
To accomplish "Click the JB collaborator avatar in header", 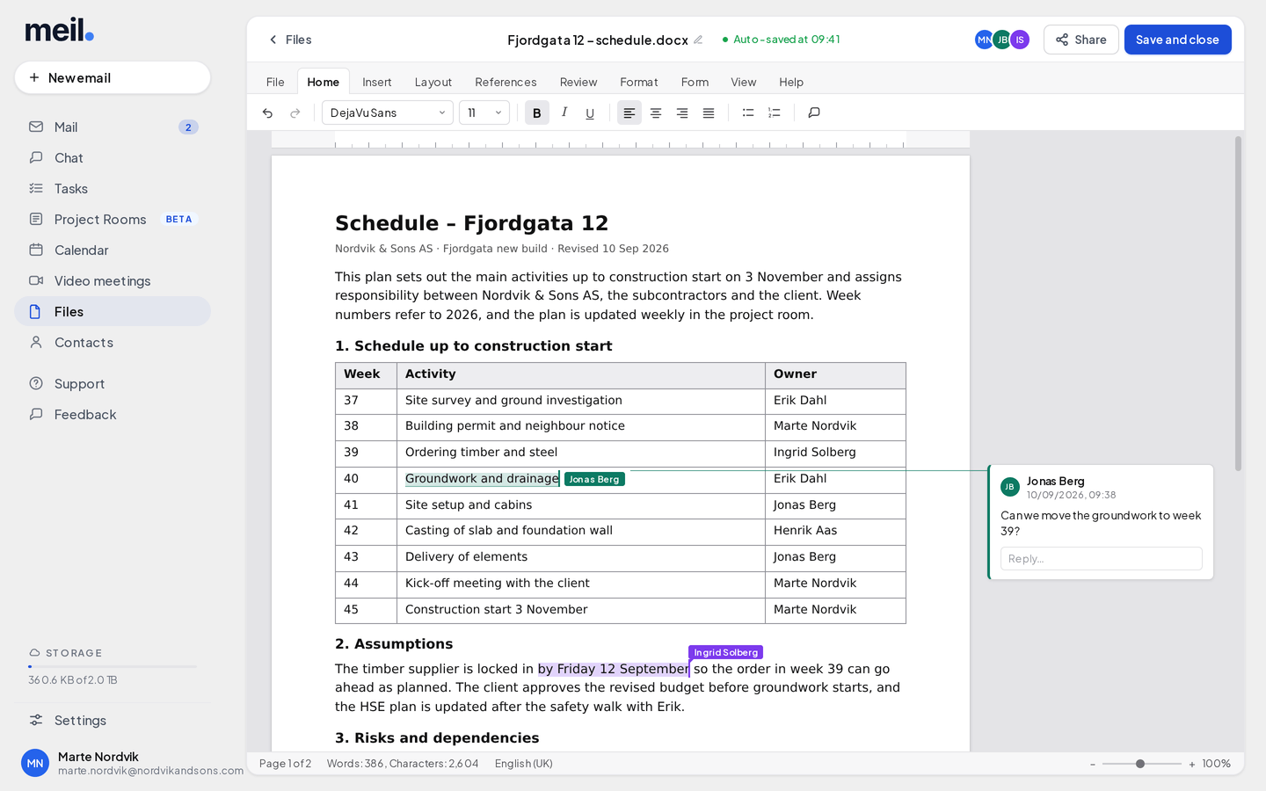I will [1002, 40].
